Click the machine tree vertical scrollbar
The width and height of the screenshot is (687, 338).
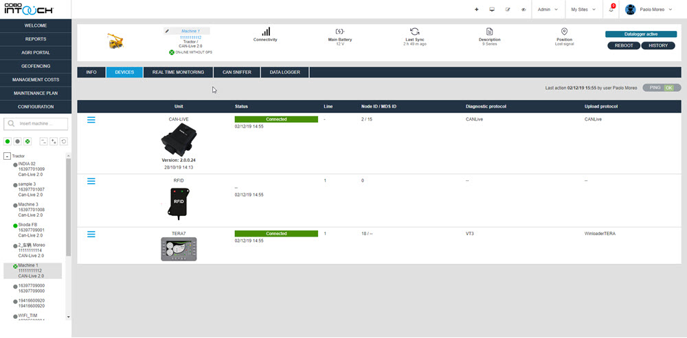coord(68,207)
